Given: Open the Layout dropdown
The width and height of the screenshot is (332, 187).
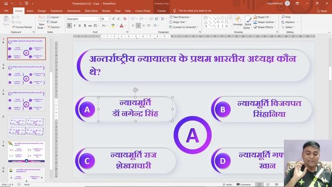Looking at the screenshot, I should click(x=54, y=17).
